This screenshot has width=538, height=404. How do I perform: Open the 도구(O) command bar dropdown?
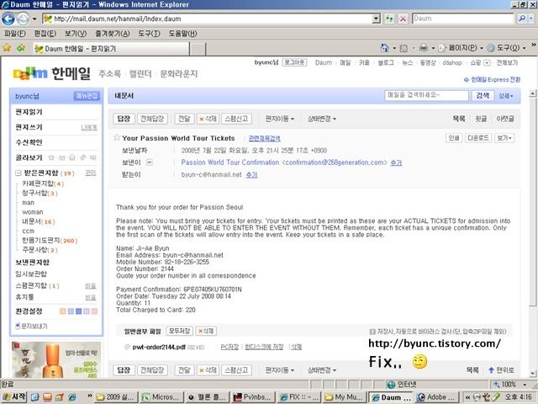[507, 48]
